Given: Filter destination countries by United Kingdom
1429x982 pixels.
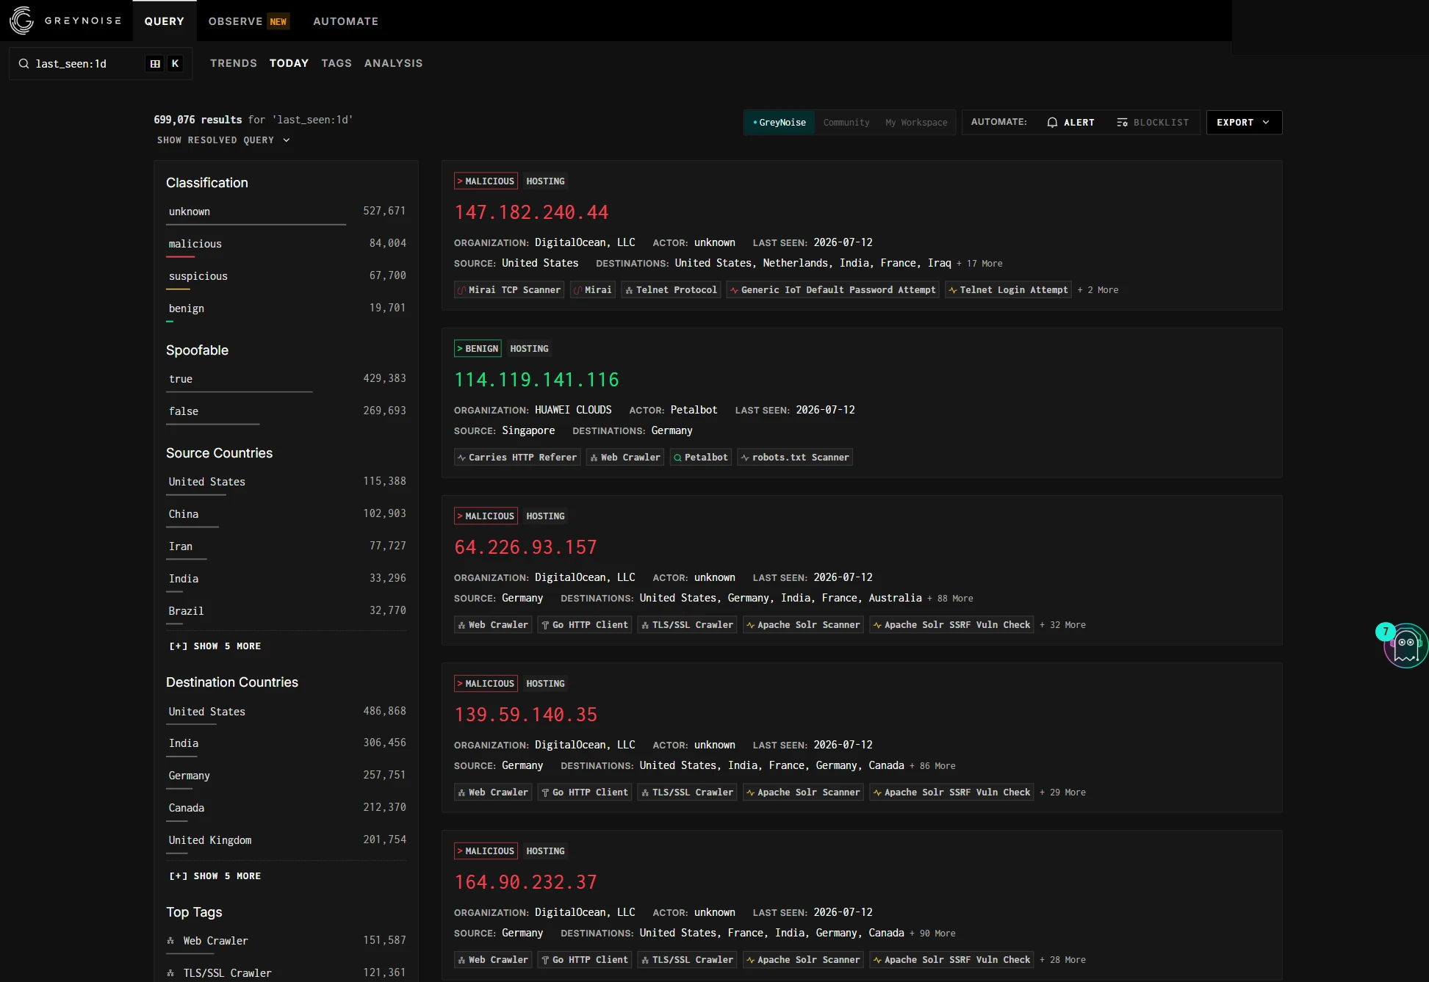Looking at the screenshot, I should [287, 841].
